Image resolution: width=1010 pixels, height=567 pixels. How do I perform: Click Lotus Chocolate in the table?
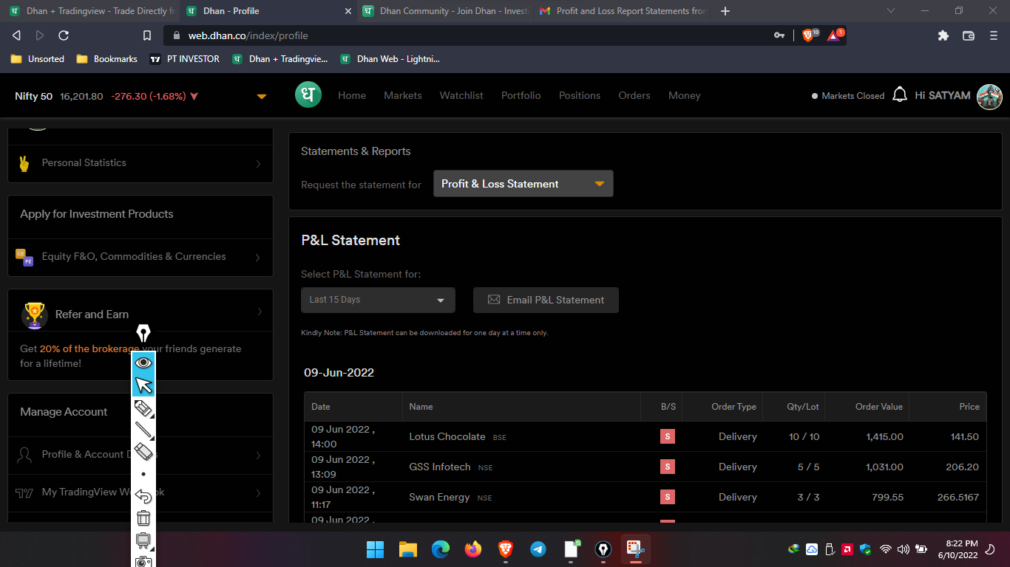click(447, 436)
